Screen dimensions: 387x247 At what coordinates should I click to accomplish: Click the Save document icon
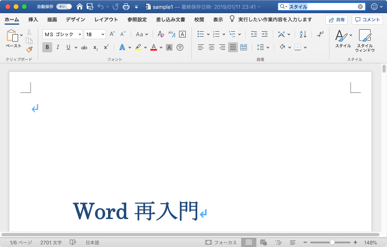point(90,7)
